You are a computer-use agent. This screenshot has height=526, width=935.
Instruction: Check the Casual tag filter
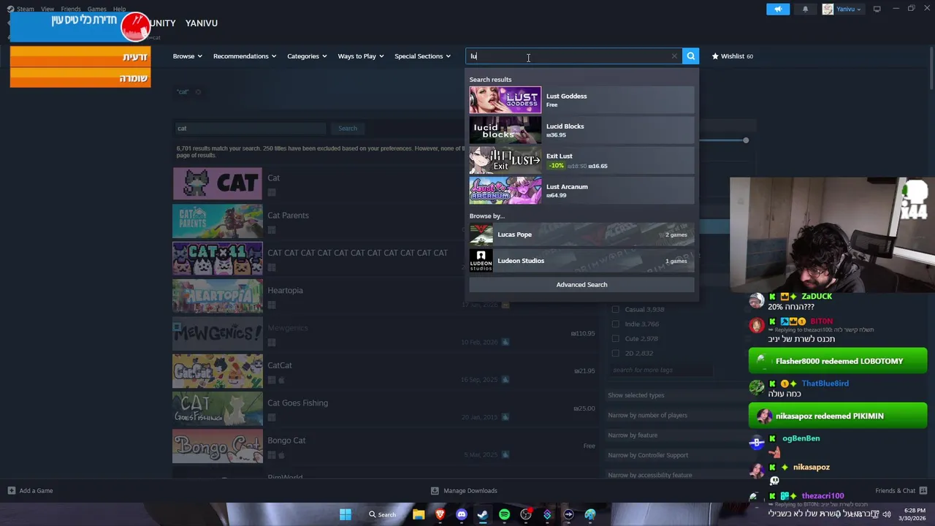tap(615, 309)
